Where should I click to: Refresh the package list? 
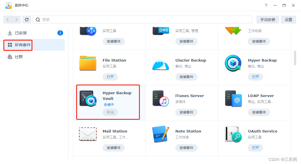pos(27,20)
